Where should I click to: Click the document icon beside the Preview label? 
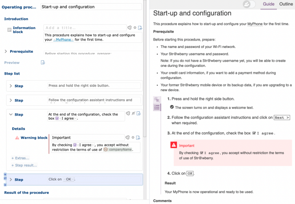(43, 62)
